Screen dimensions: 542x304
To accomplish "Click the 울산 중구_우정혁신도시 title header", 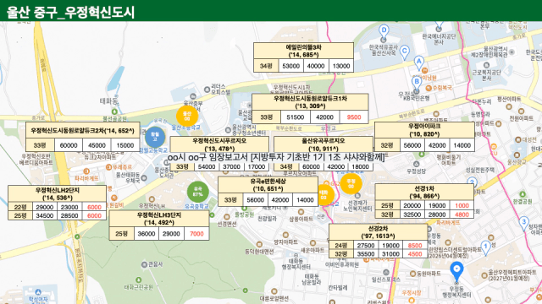I will pyautogui.click(x=70, y=13).
